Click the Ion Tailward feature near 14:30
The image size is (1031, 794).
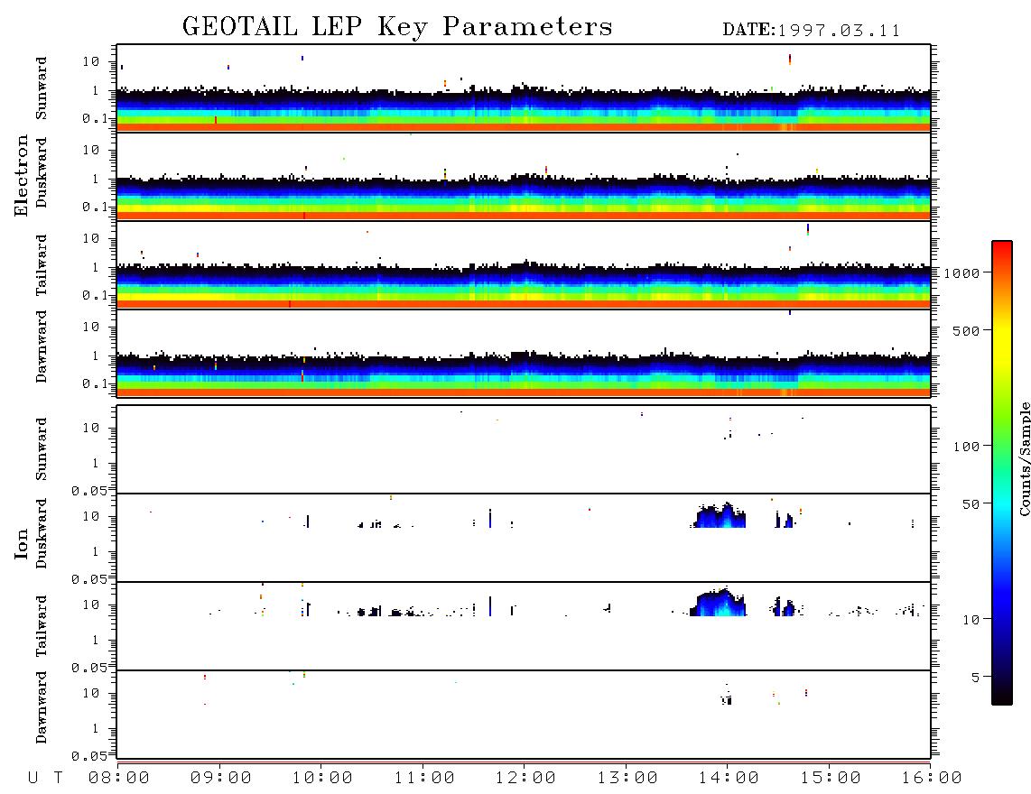(x=783, y=606)
